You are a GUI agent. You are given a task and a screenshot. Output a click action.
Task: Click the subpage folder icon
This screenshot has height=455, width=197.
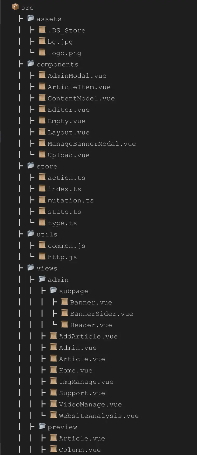tap(53, 290)
